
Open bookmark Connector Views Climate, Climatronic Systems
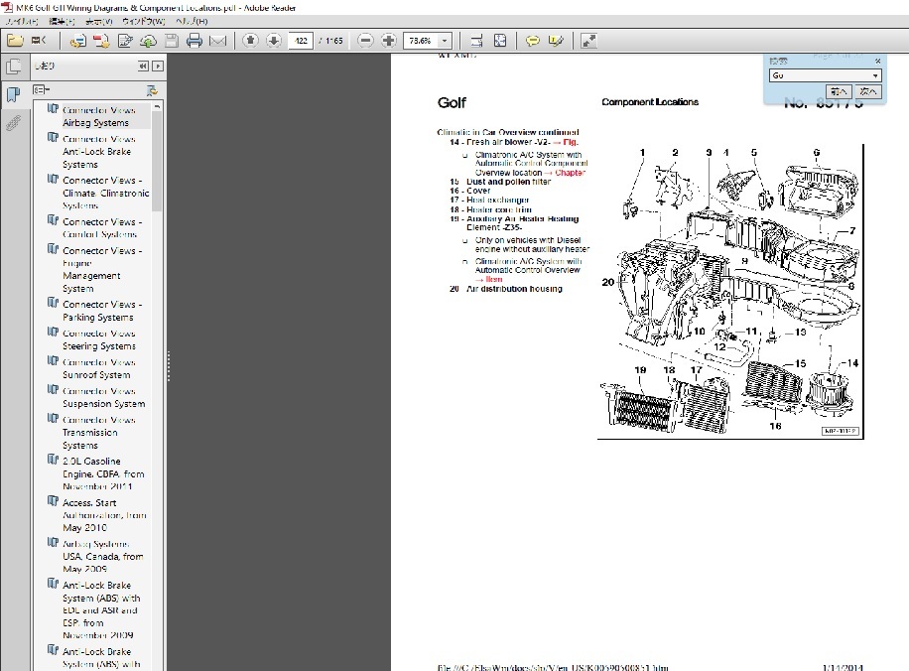coord(105,194)
